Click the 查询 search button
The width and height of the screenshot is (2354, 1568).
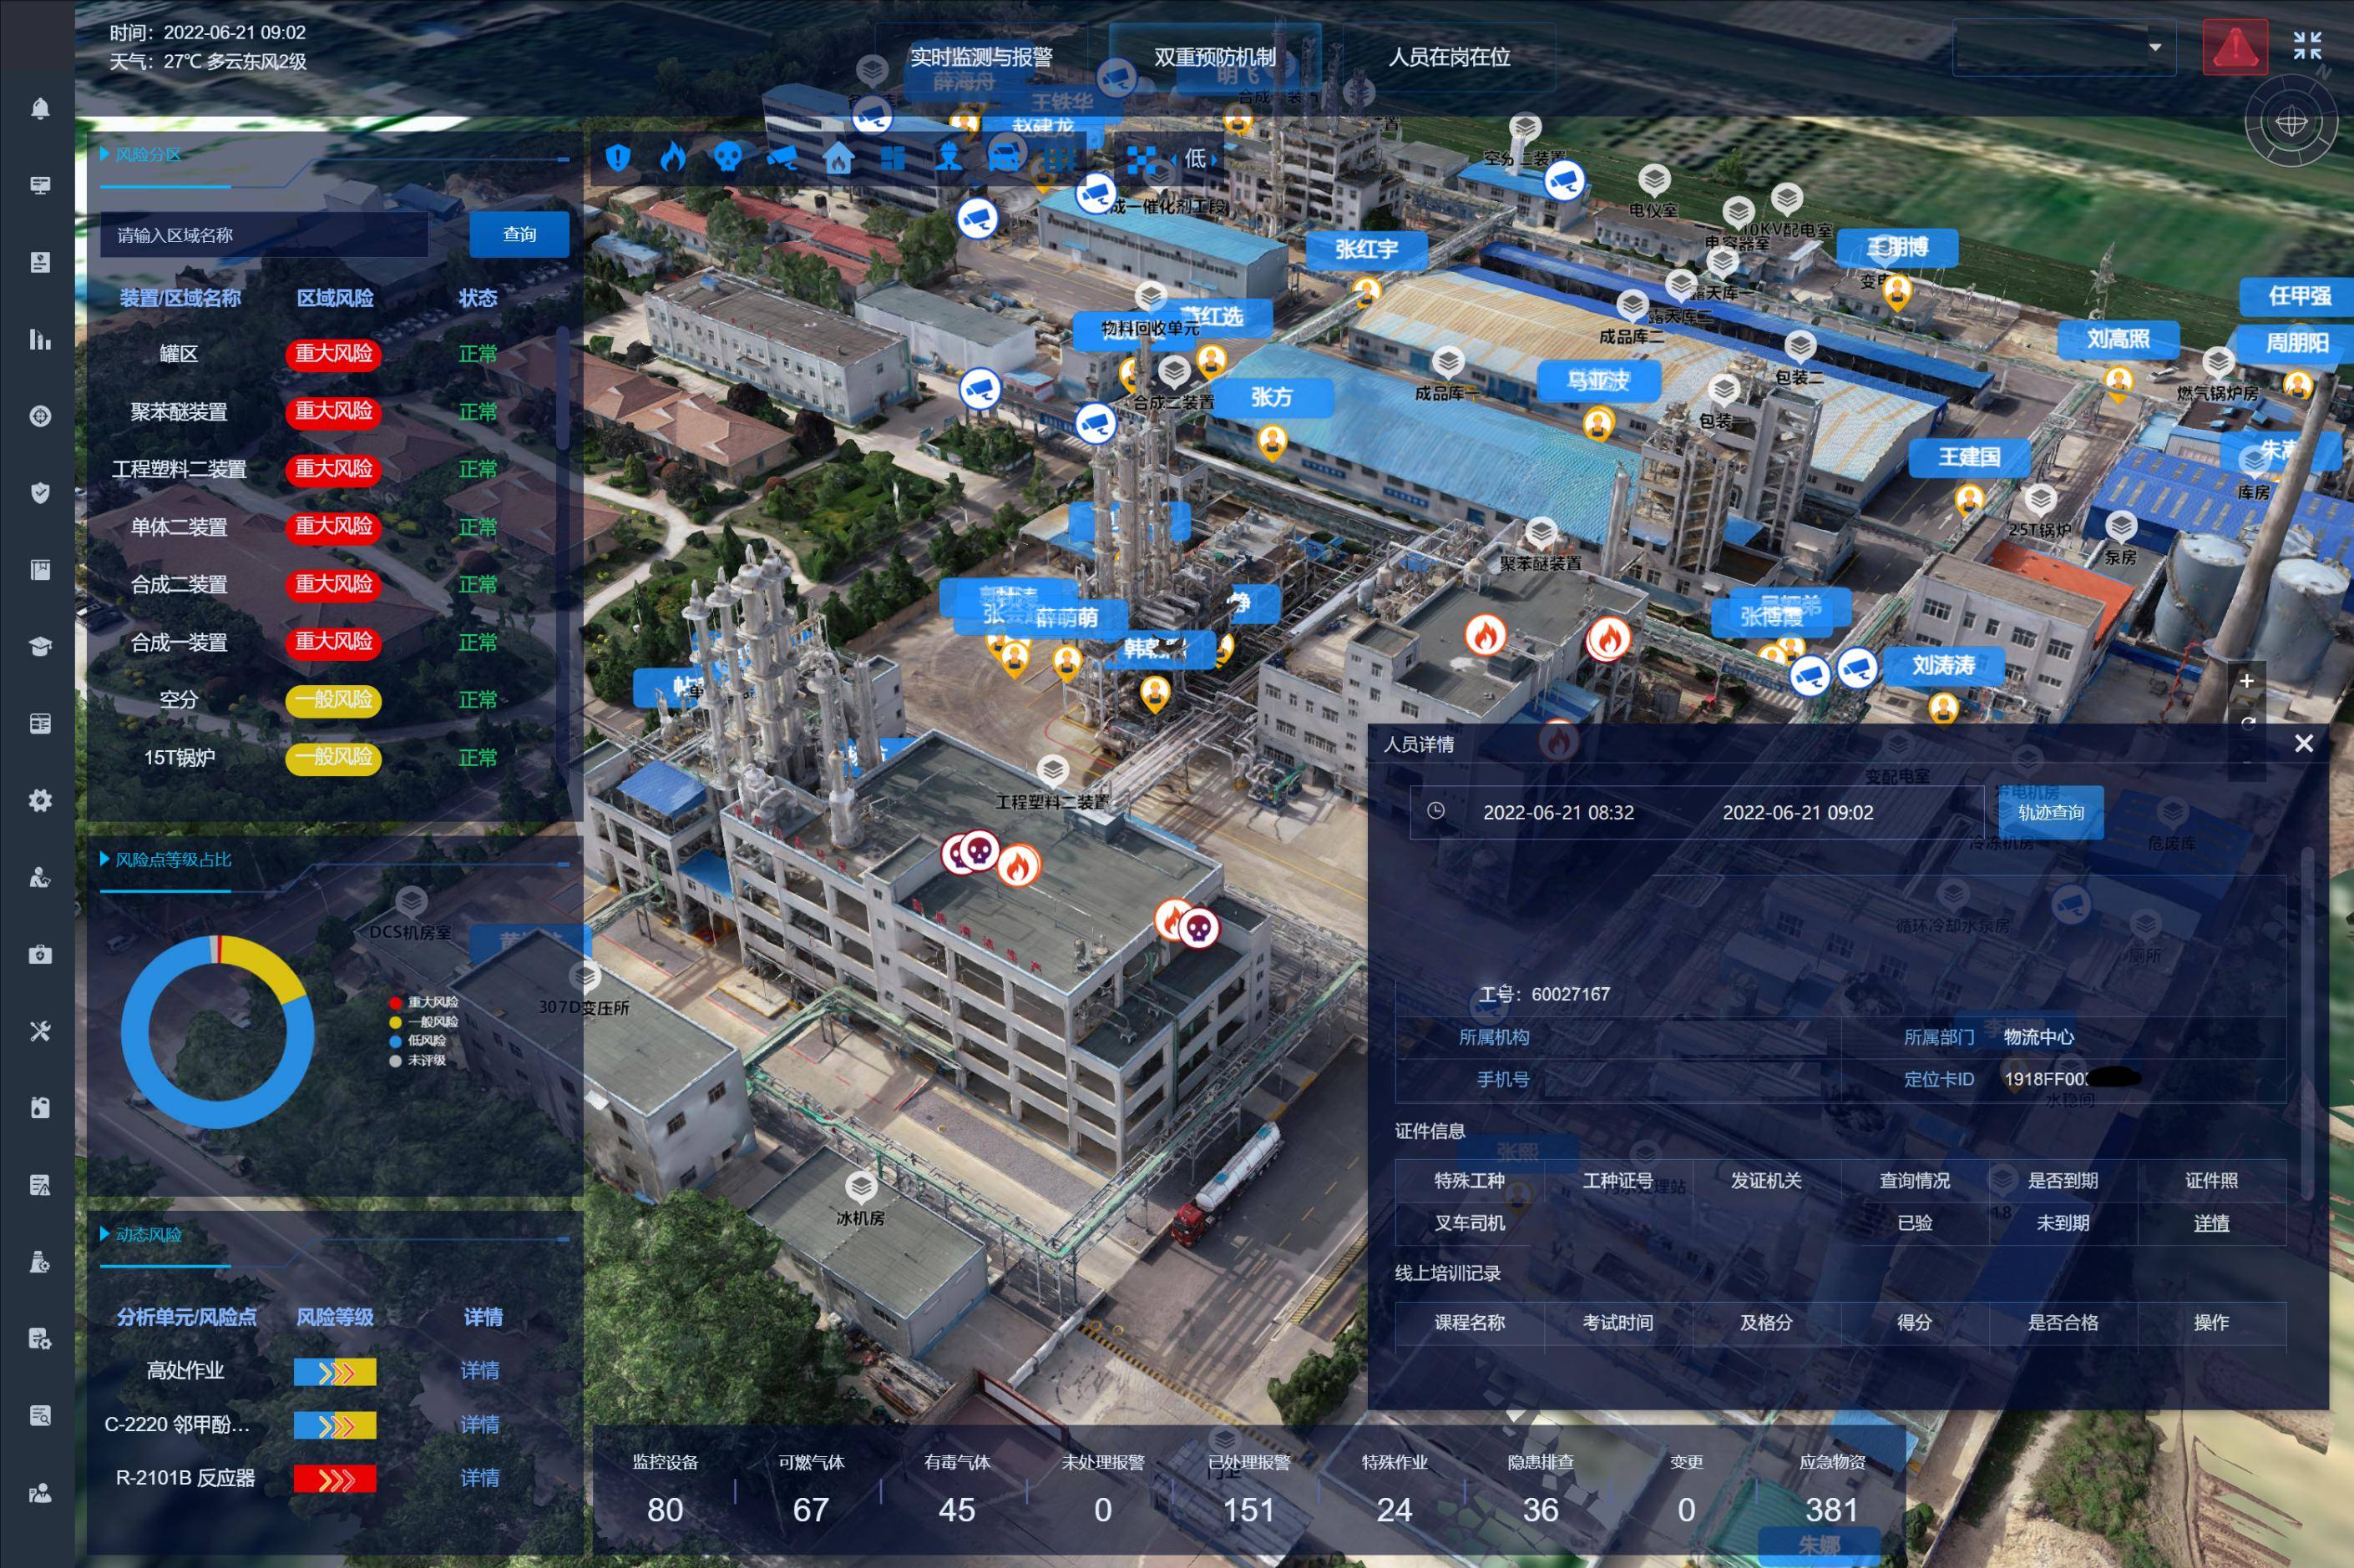(x=519, y=234)
